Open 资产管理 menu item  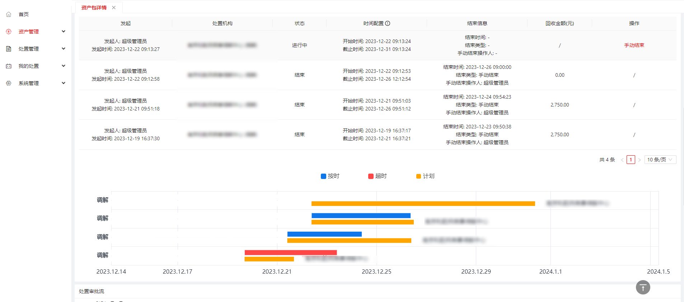(x=29, y=32)
